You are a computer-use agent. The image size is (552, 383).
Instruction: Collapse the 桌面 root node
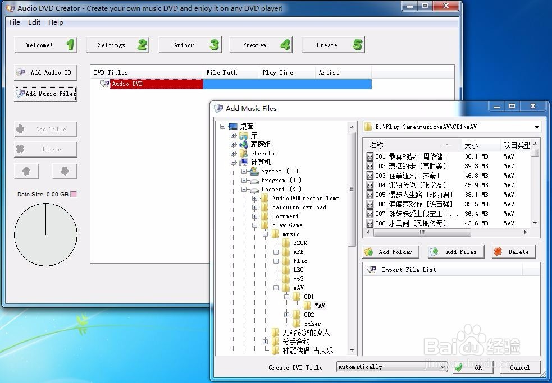pyautogui.click(x=222, y=126)
